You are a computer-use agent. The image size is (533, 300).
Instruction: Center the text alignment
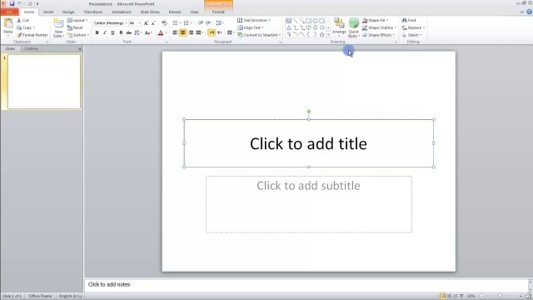(x=183, y=32)
